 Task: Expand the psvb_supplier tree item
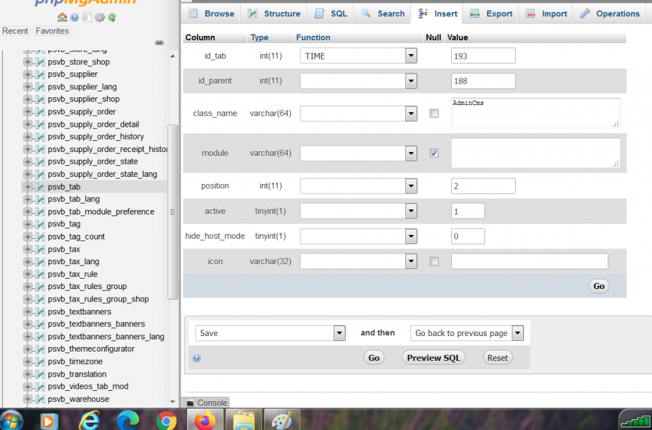point(26,74)
